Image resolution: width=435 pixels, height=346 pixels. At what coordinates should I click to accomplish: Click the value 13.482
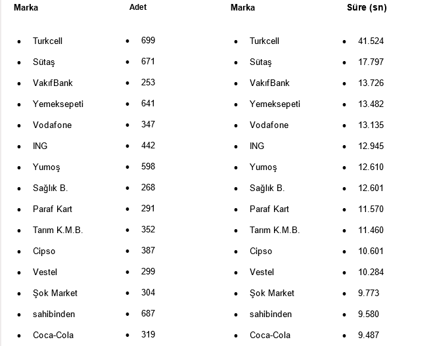371,104
